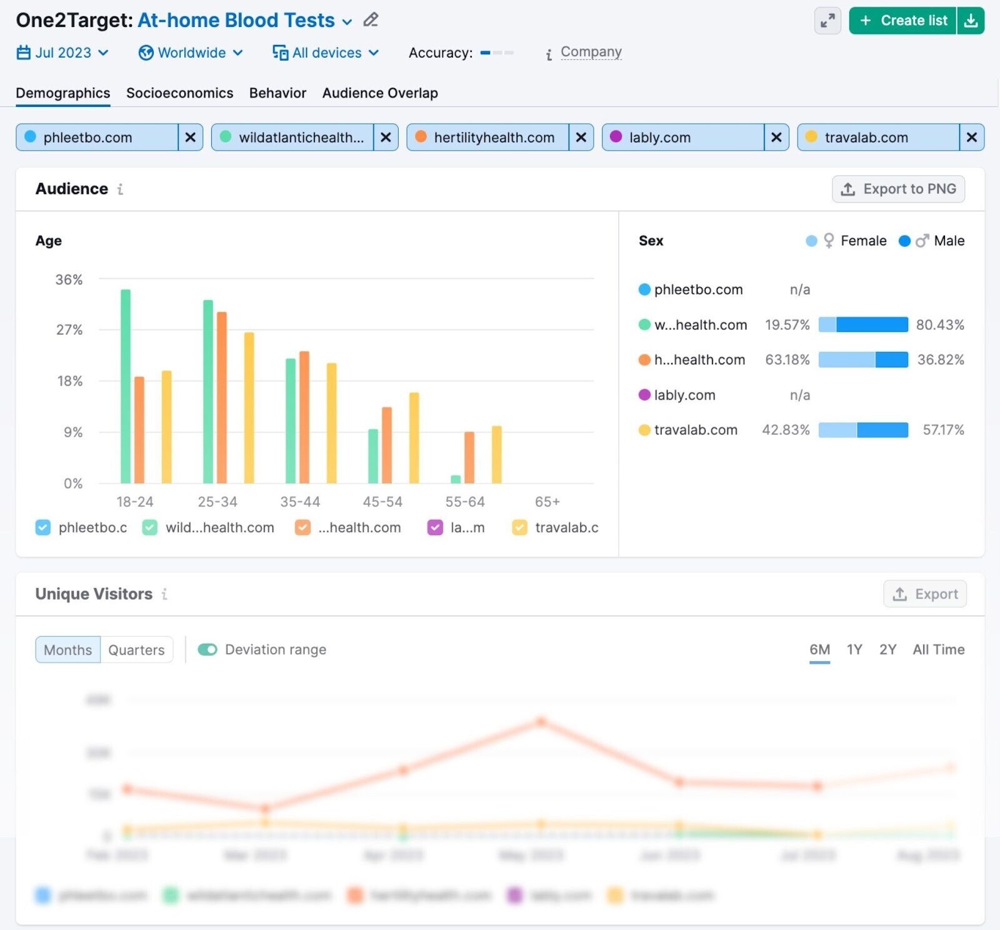Uncheck phleetbo.c in the Age chart legend
The height and width of the screenshot is (930, 1000).
point(42,527)
